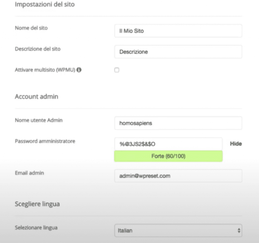Click the multisite info icon
Viewport: 259px width, 243px height.
pyautogui.click(x=79, y=70)
